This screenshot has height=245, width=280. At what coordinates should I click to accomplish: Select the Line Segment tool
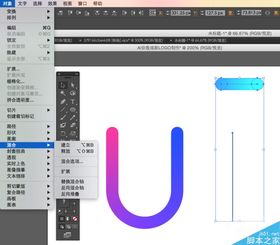(x=63, y=109)
